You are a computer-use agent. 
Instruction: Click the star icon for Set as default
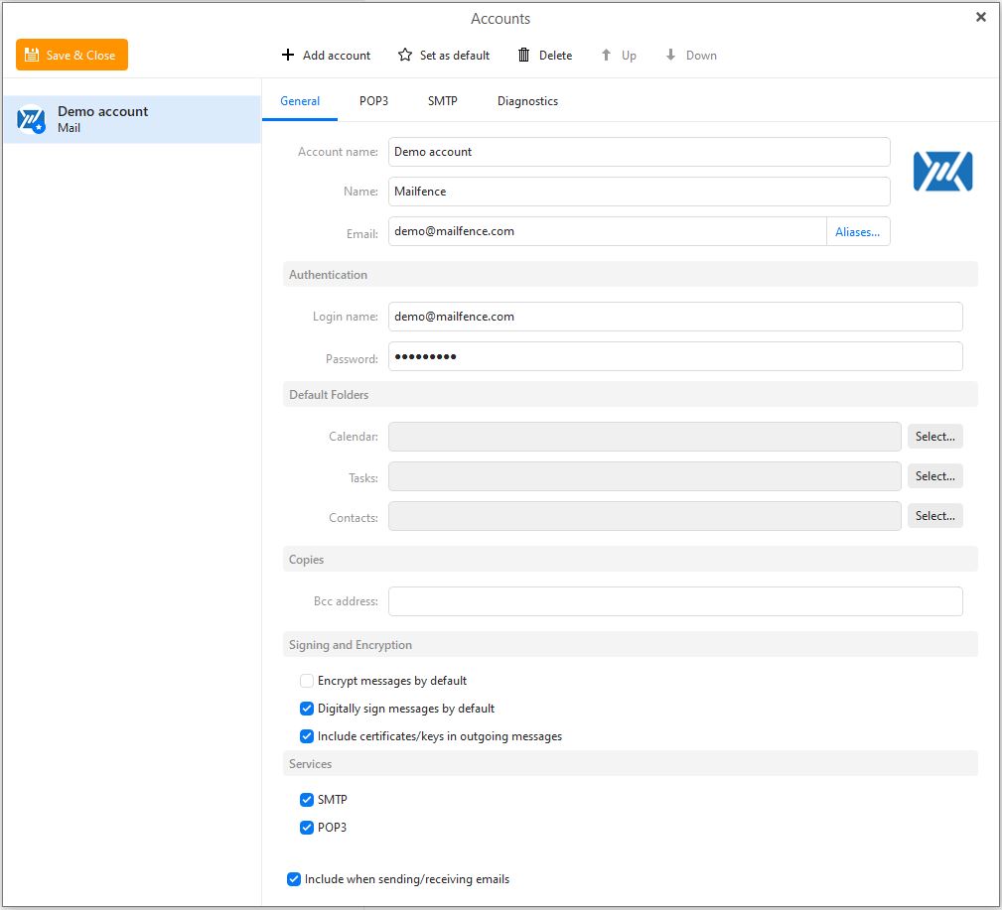(405, 55)
